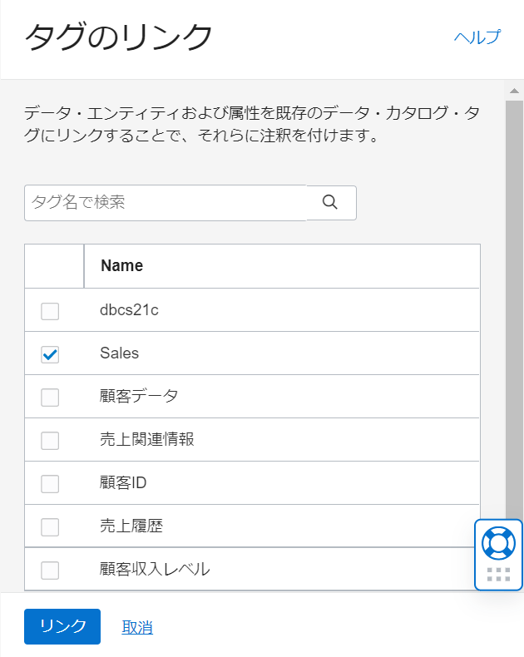
Task: Click the リンク button
Action: [62, 627]
